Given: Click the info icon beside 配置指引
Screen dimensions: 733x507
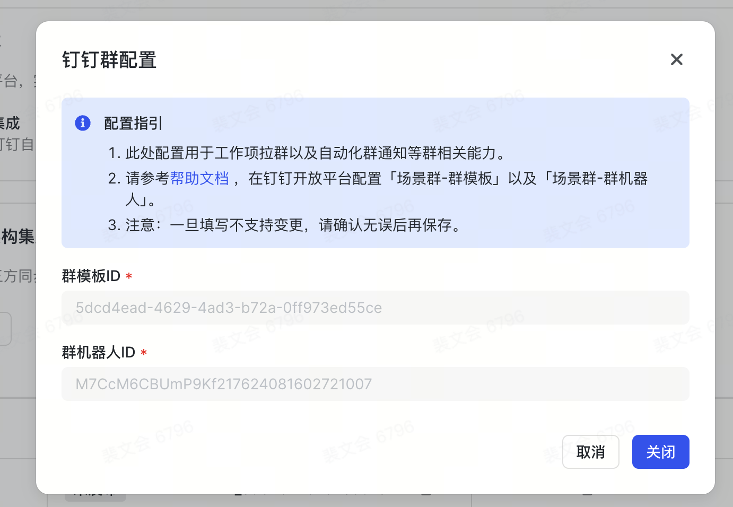Looking at the screenshot, I should [83, 123].
